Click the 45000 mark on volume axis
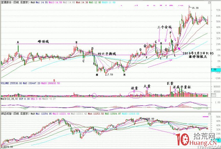Image resolution: width=221 pixels, height=149 pixels. [217, 92]
